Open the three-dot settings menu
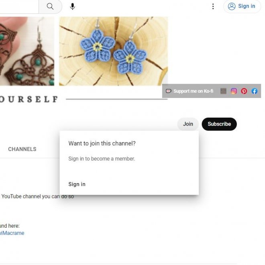265x265 pixels. click(x=213, y=6)
